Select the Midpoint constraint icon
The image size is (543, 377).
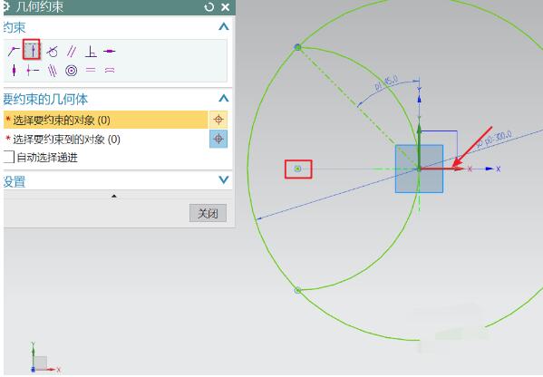(x=33, y=71)
